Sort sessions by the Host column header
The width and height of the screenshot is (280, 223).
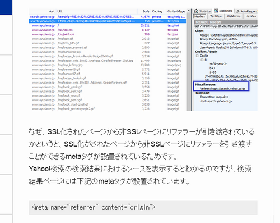tap(52, 11)
